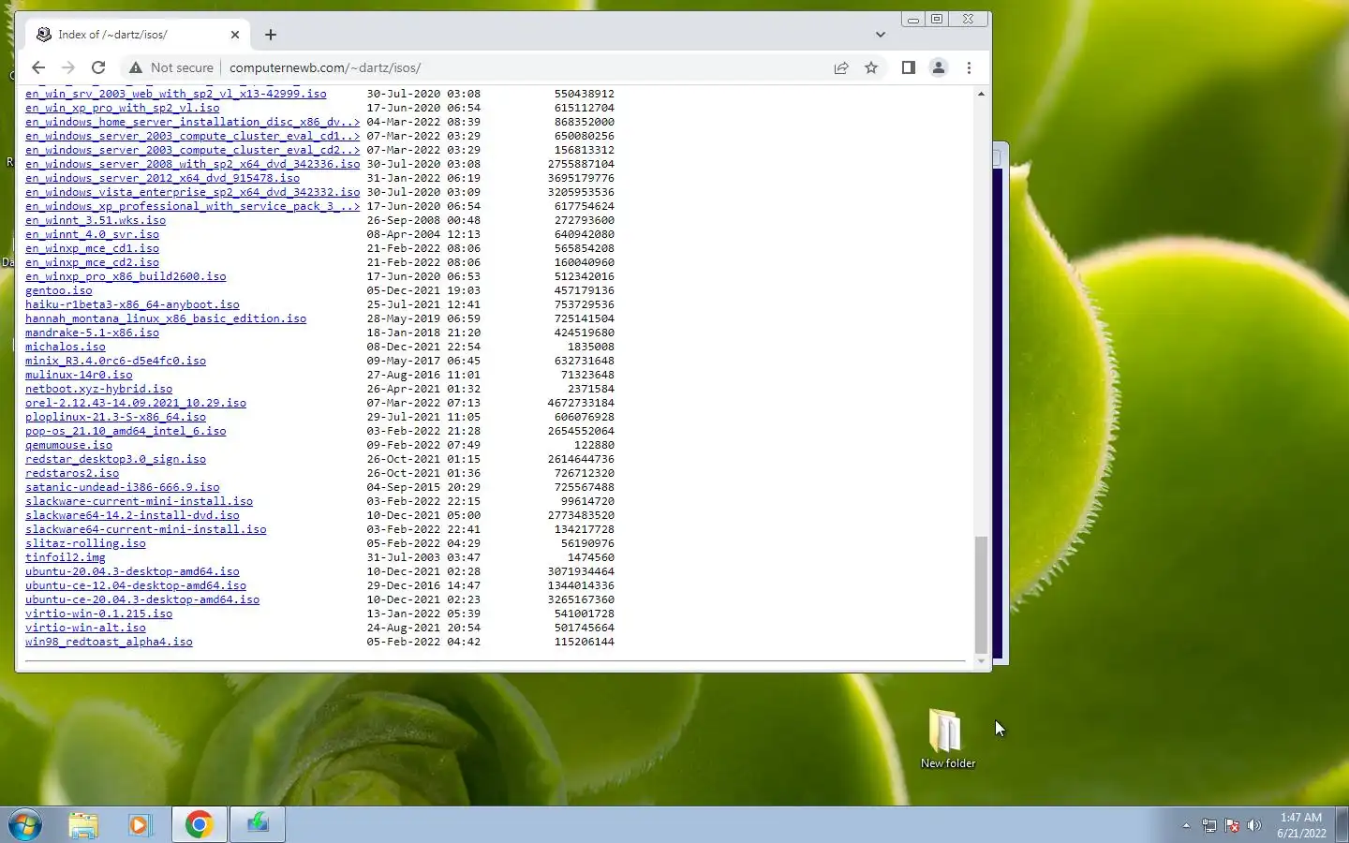Download win98_redtoast_alpha4.iso

pos(109,642)
